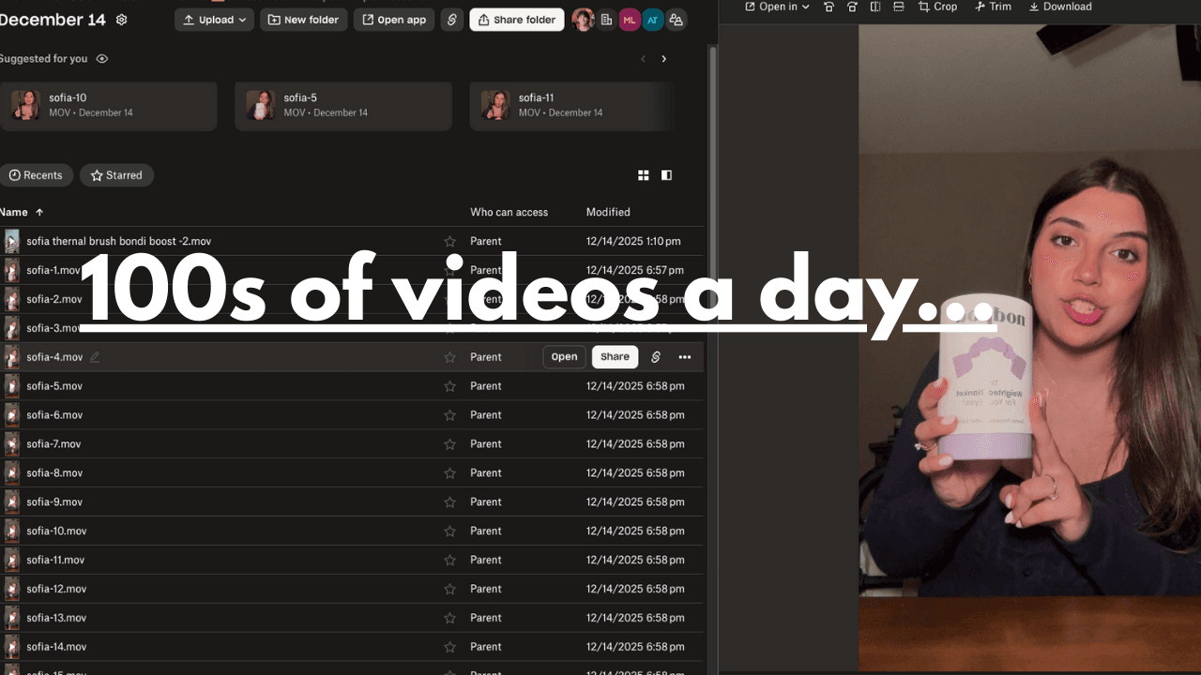
Task: Open folder settings via the gear icon
Action: point(121,20)
